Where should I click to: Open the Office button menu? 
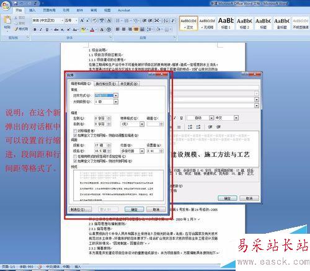(x=6, y=5)
